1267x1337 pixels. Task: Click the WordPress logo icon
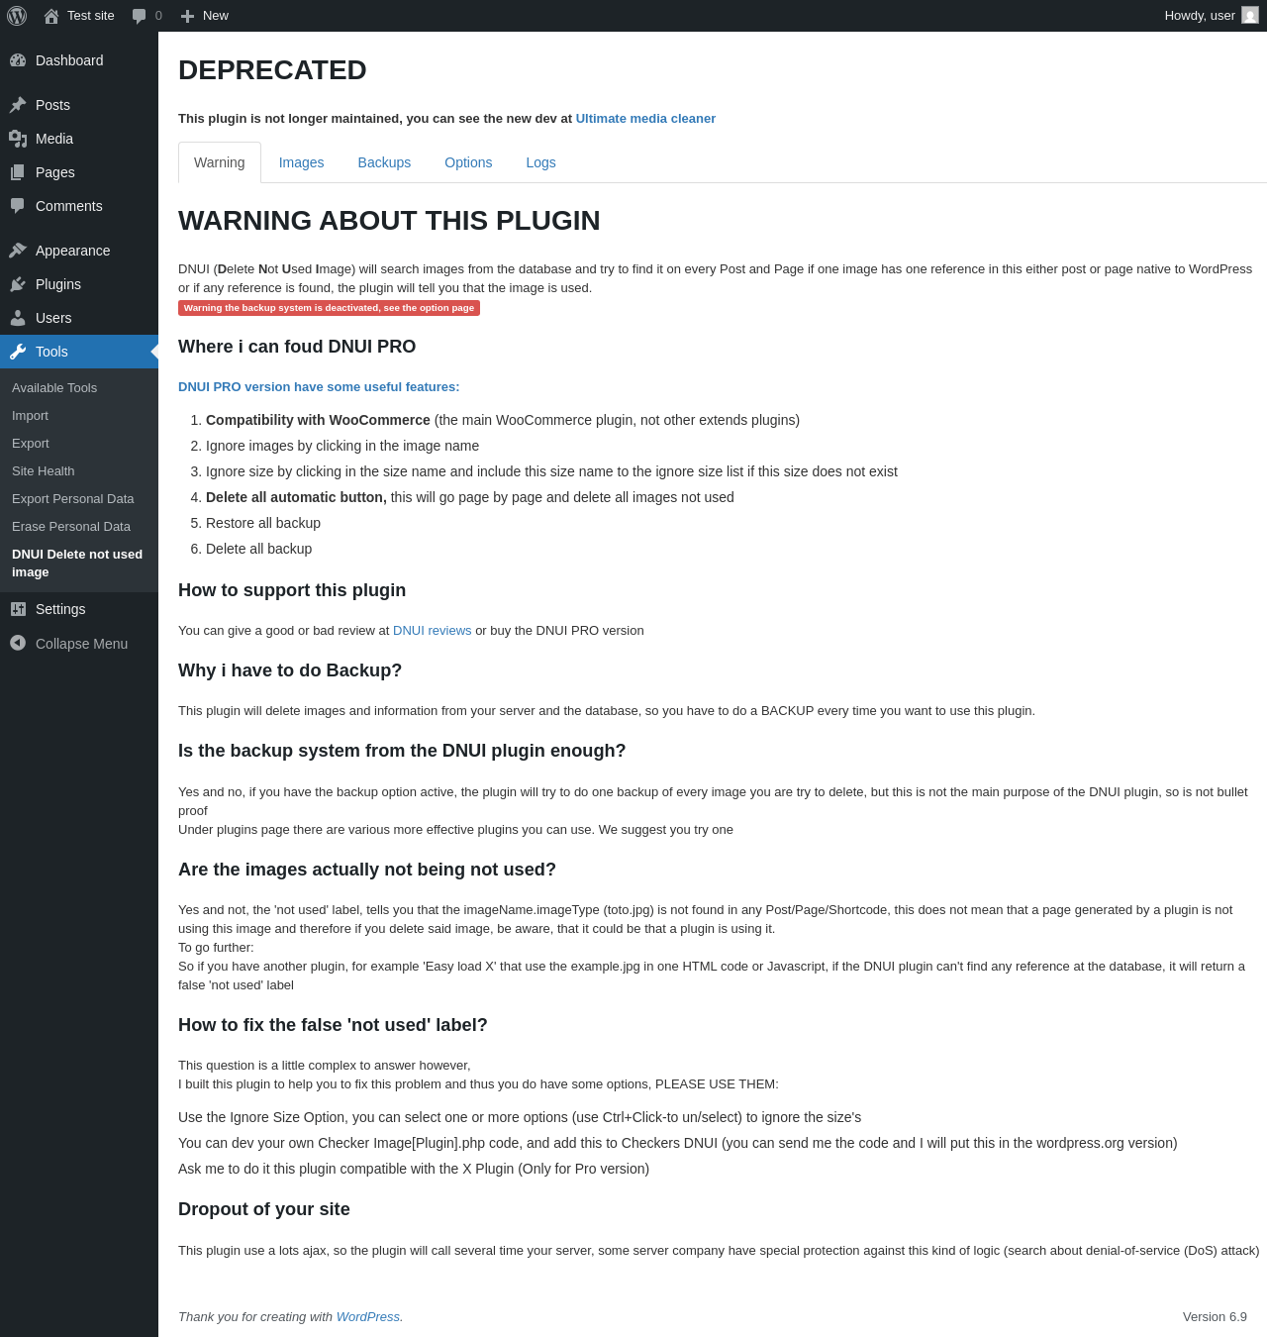(17, 16)
